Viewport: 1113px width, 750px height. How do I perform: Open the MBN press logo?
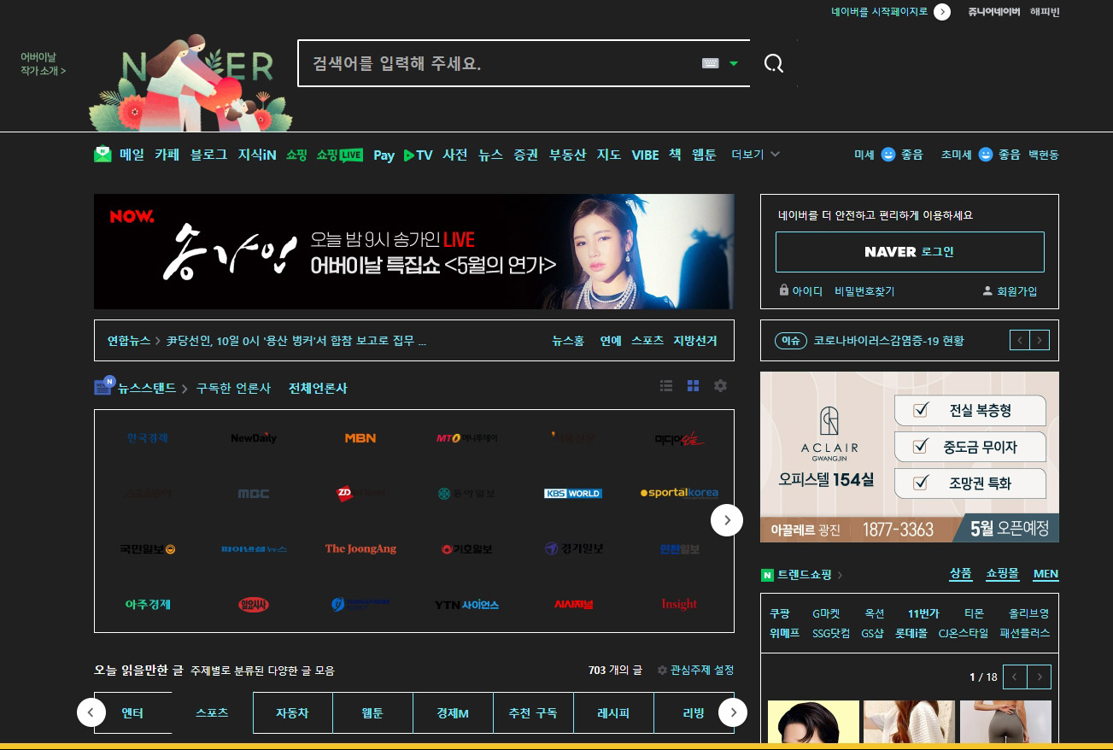pos(360,437)
